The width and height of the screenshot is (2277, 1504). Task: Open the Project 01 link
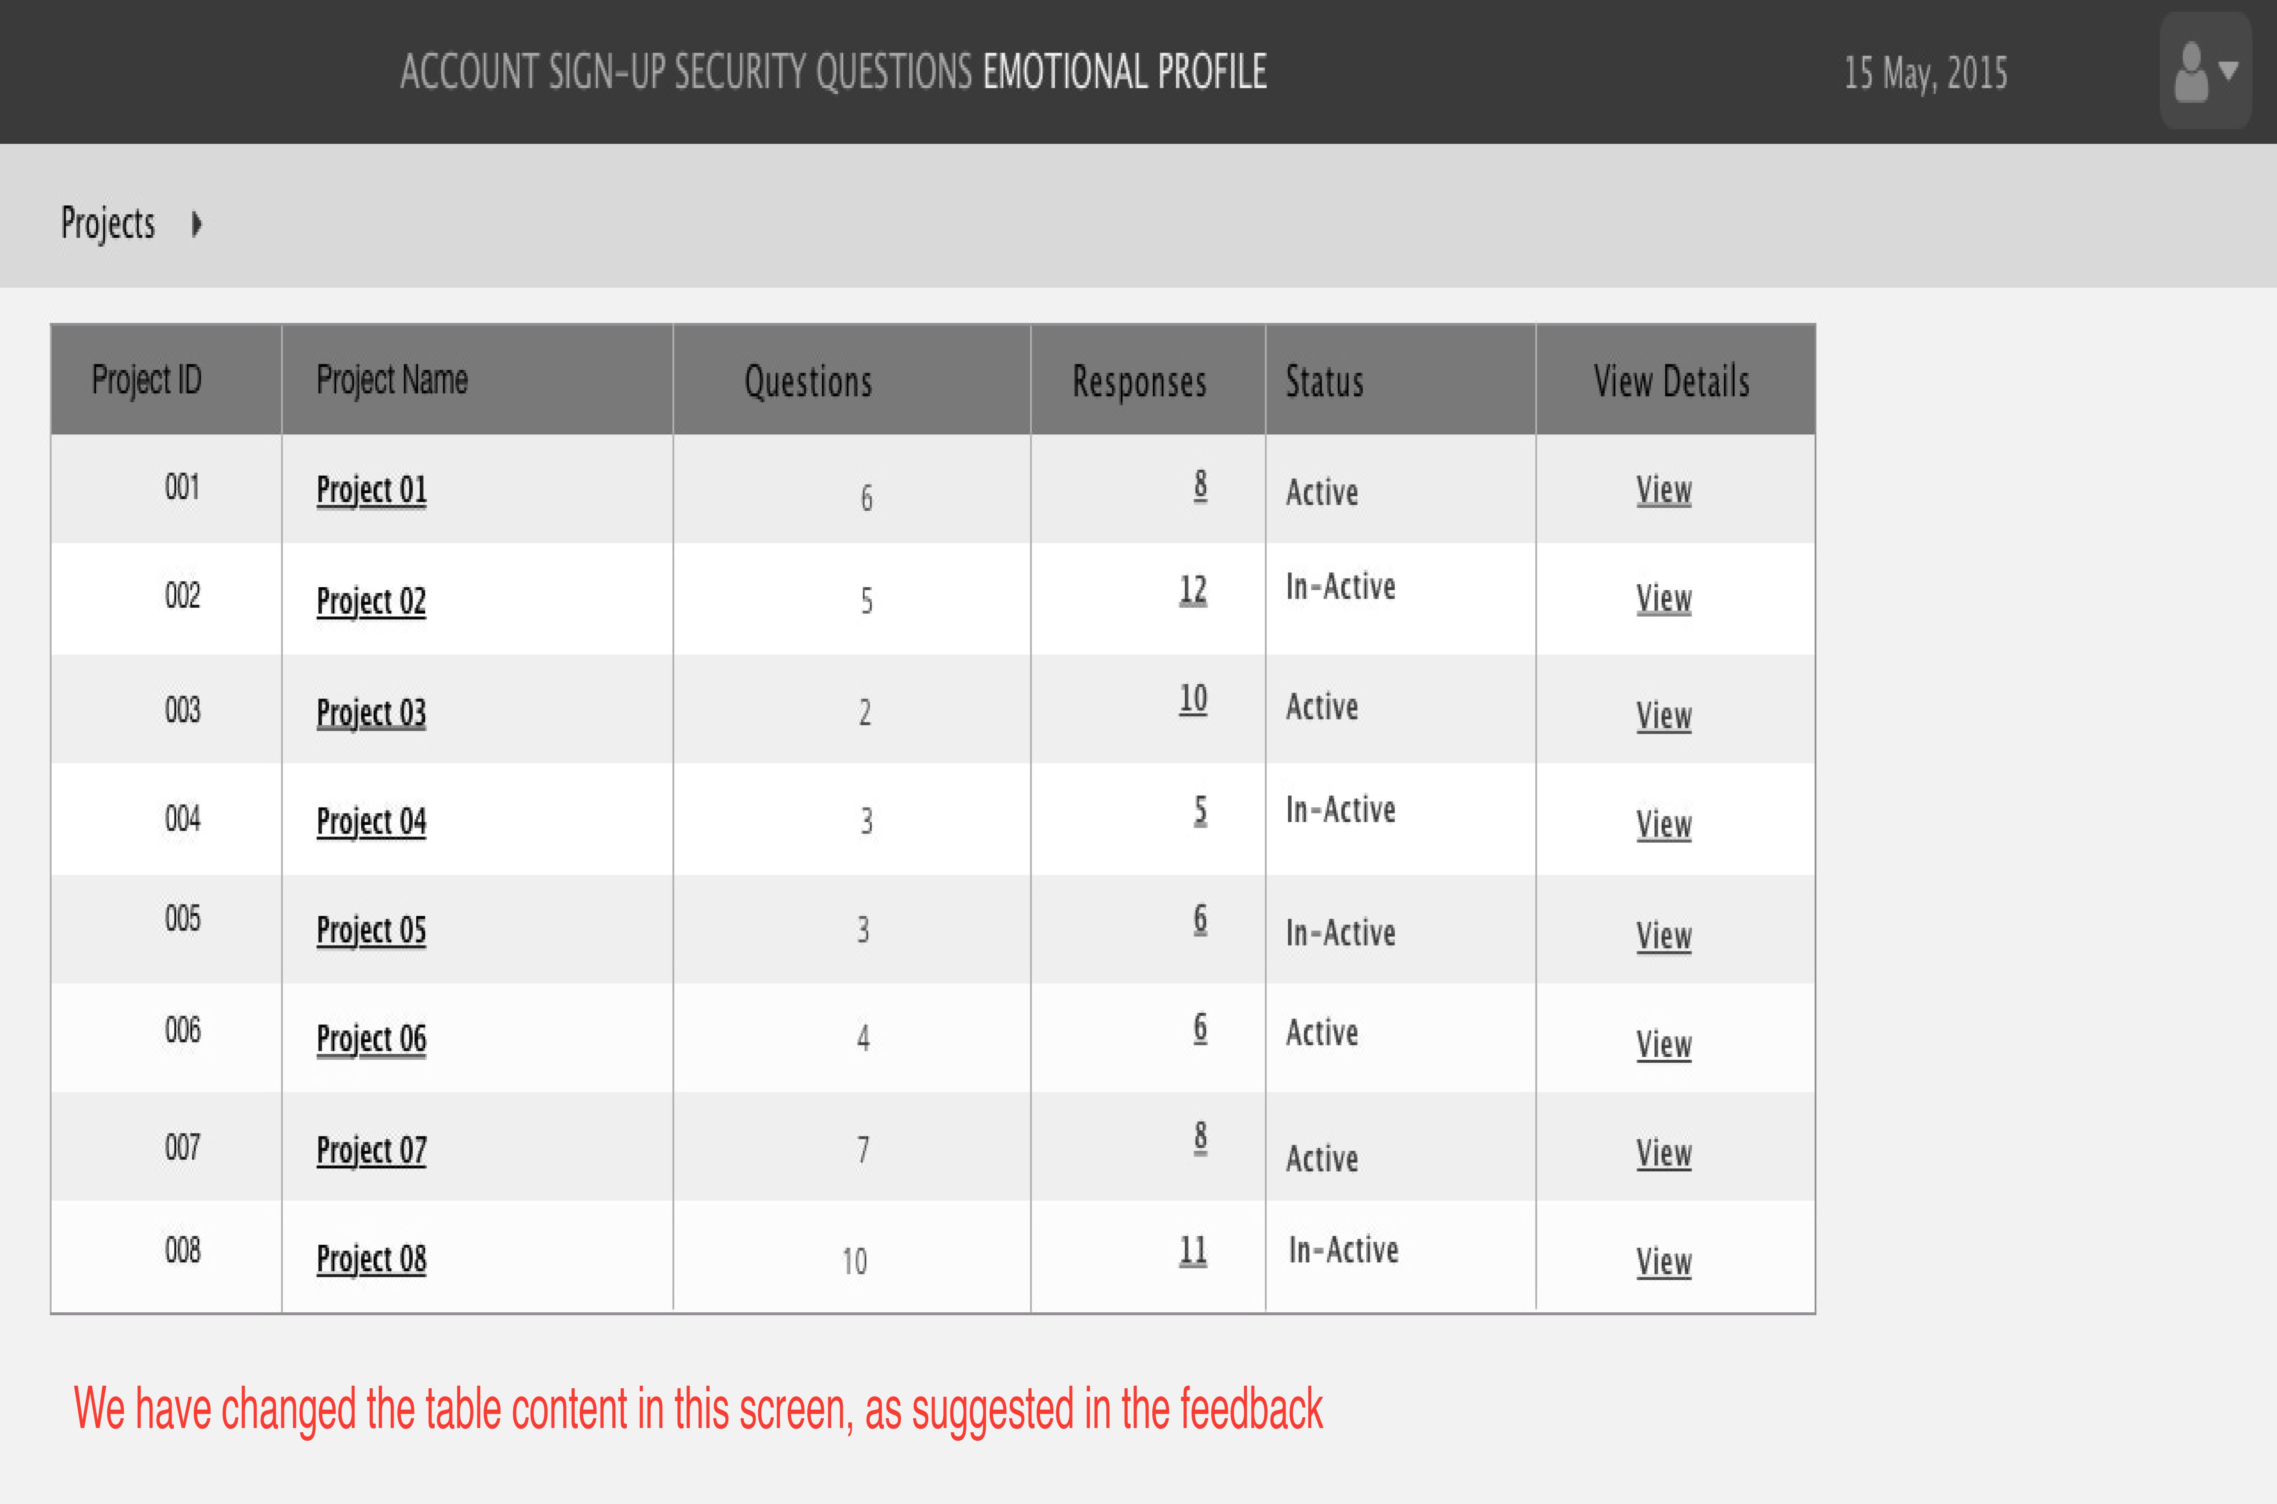coord(371,491)
